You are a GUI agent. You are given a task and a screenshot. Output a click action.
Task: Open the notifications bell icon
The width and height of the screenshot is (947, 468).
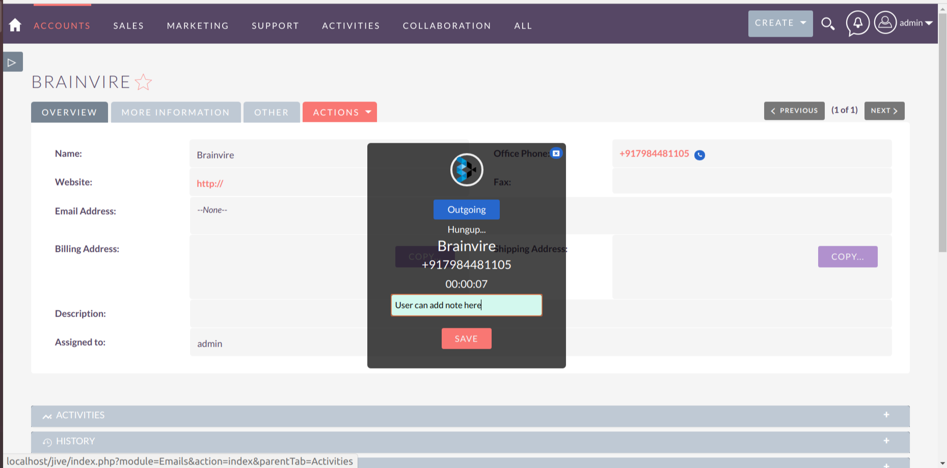click(858, 23)
